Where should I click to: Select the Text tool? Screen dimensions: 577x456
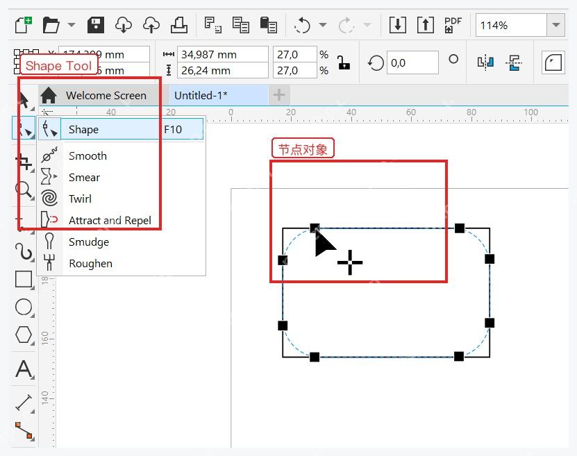point(24,369)
